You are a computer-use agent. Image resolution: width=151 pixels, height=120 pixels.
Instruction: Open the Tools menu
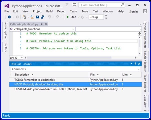[x=85, y=11]
